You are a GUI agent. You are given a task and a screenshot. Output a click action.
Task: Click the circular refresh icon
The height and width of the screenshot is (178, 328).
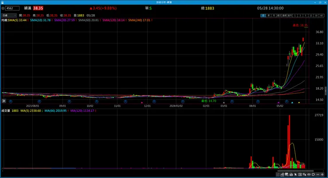(x=313, y=174)
